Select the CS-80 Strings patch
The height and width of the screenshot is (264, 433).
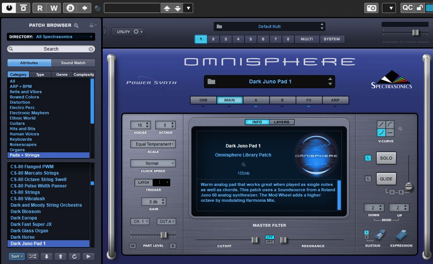click(x=25, y=192)
